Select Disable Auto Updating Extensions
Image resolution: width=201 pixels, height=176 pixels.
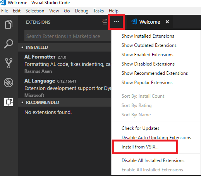pos(156,138)
